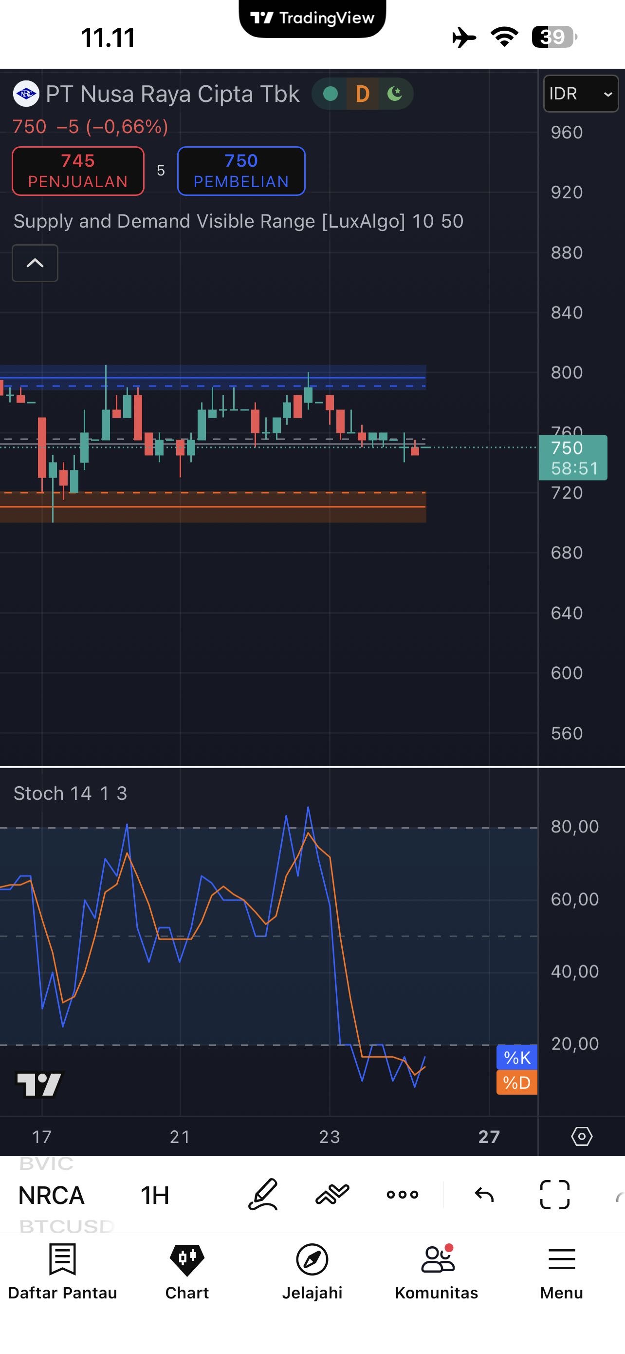Tap the 640 price axis label
Screen dimensions: 625x1354
[x=567, y=613]
